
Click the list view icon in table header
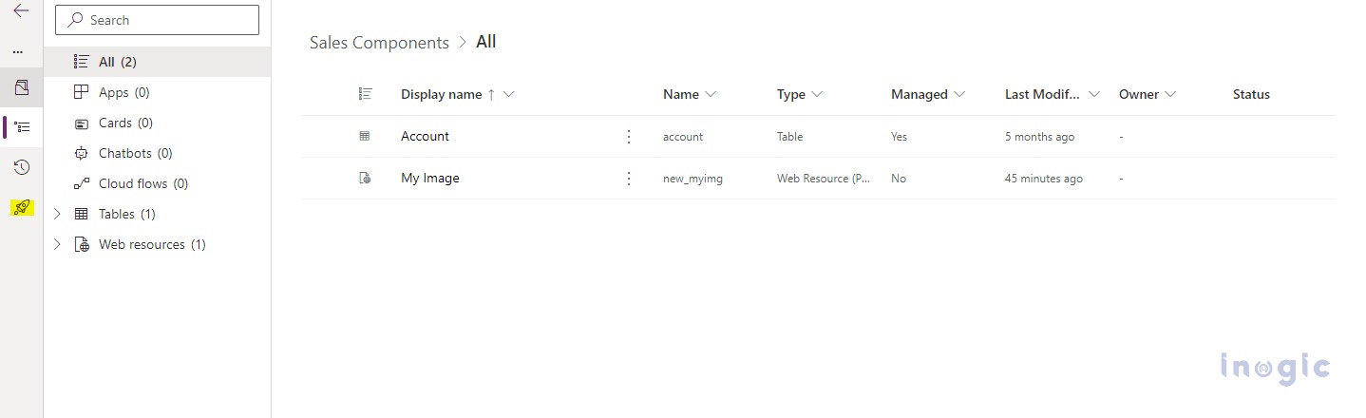pyautogui.click(x=365, y=94)
